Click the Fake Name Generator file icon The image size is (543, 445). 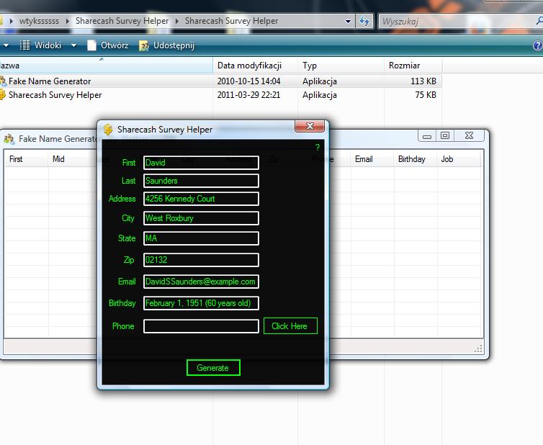click(3, 81)
